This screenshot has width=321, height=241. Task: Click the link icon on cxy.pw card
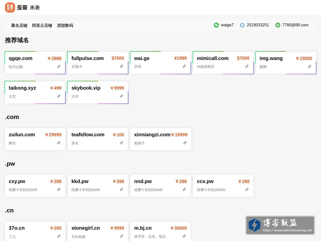pyautogui.click(x=59, y=189)
